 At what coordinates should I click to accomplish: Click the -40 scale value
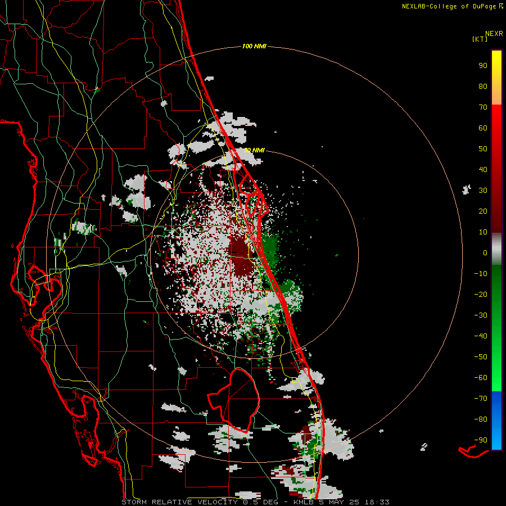pos(481,336)
